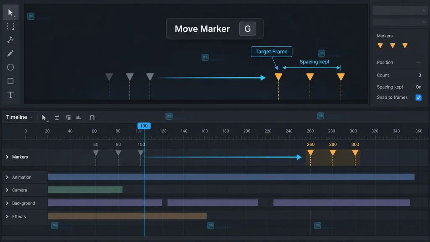Click the I-beam align icon in timeline toolbar
Screen dimensions: 430x242
click(x=57, y=118)
